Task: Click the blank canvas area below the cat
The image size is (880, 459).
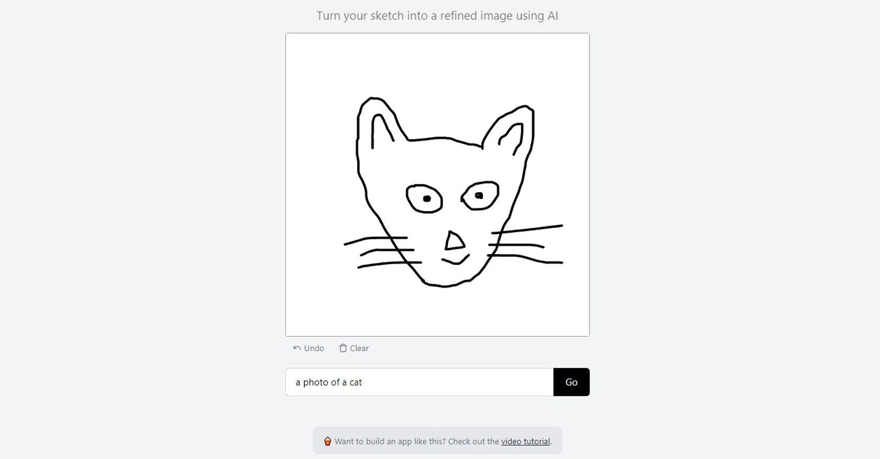Action: [437, 312]
